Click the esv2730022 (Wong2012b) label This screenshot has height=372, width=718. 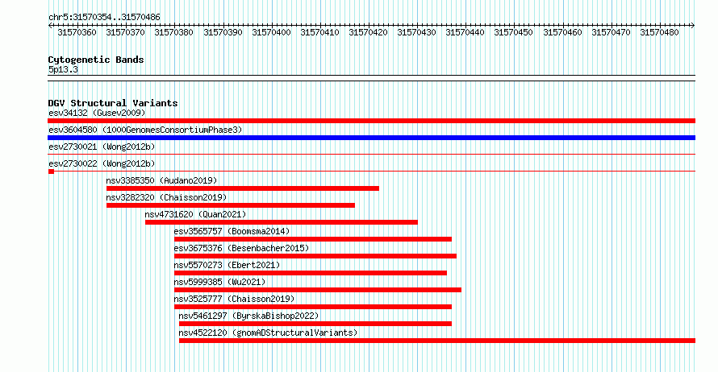click(102, 163)
